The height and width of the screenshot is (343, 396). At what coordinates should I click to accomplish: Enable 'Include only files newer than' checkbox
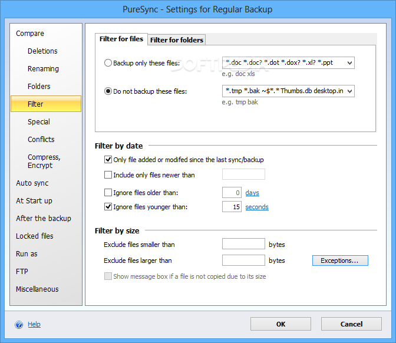coord(108,175)
